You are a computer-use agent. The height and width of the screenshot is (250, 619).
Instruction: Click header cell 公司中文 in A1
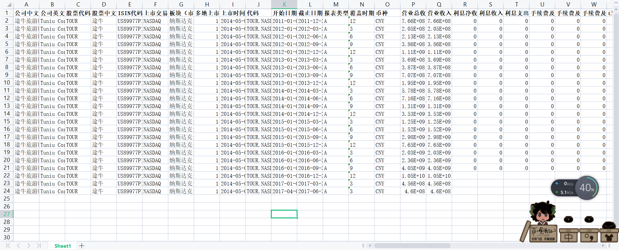26,13
